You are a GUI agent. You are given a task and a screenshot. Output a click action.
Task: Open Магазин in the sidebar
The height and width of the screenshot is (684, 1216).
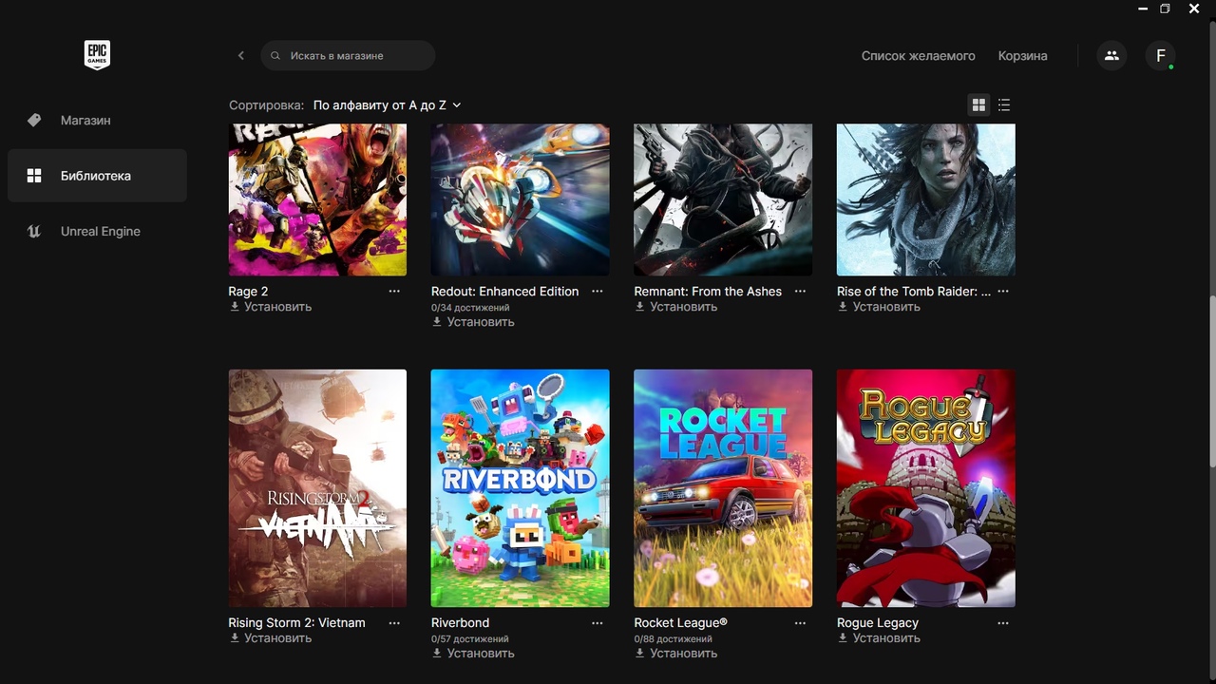coord(97,121)
